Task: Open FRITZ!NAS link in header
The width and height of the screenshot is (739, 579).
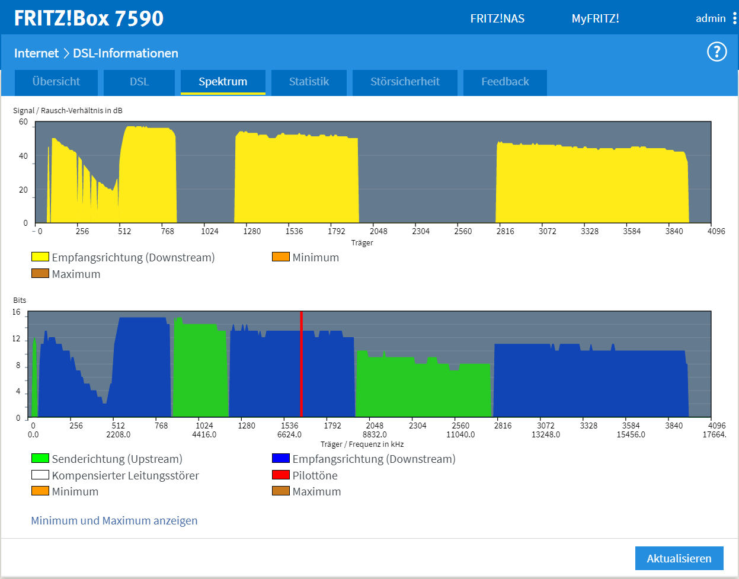Action: point(497,18)
